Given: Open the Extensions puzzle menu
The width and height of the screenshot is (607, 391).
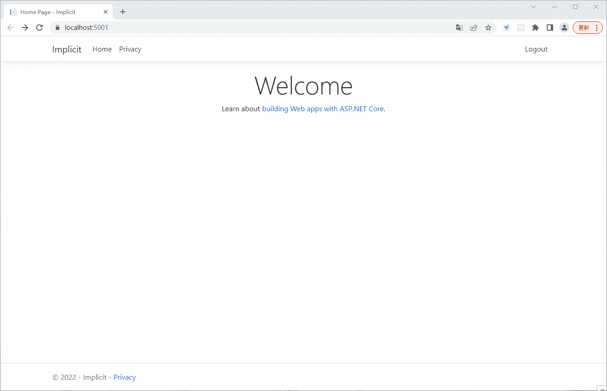Looking at the screenshot, I should (535, 28).
